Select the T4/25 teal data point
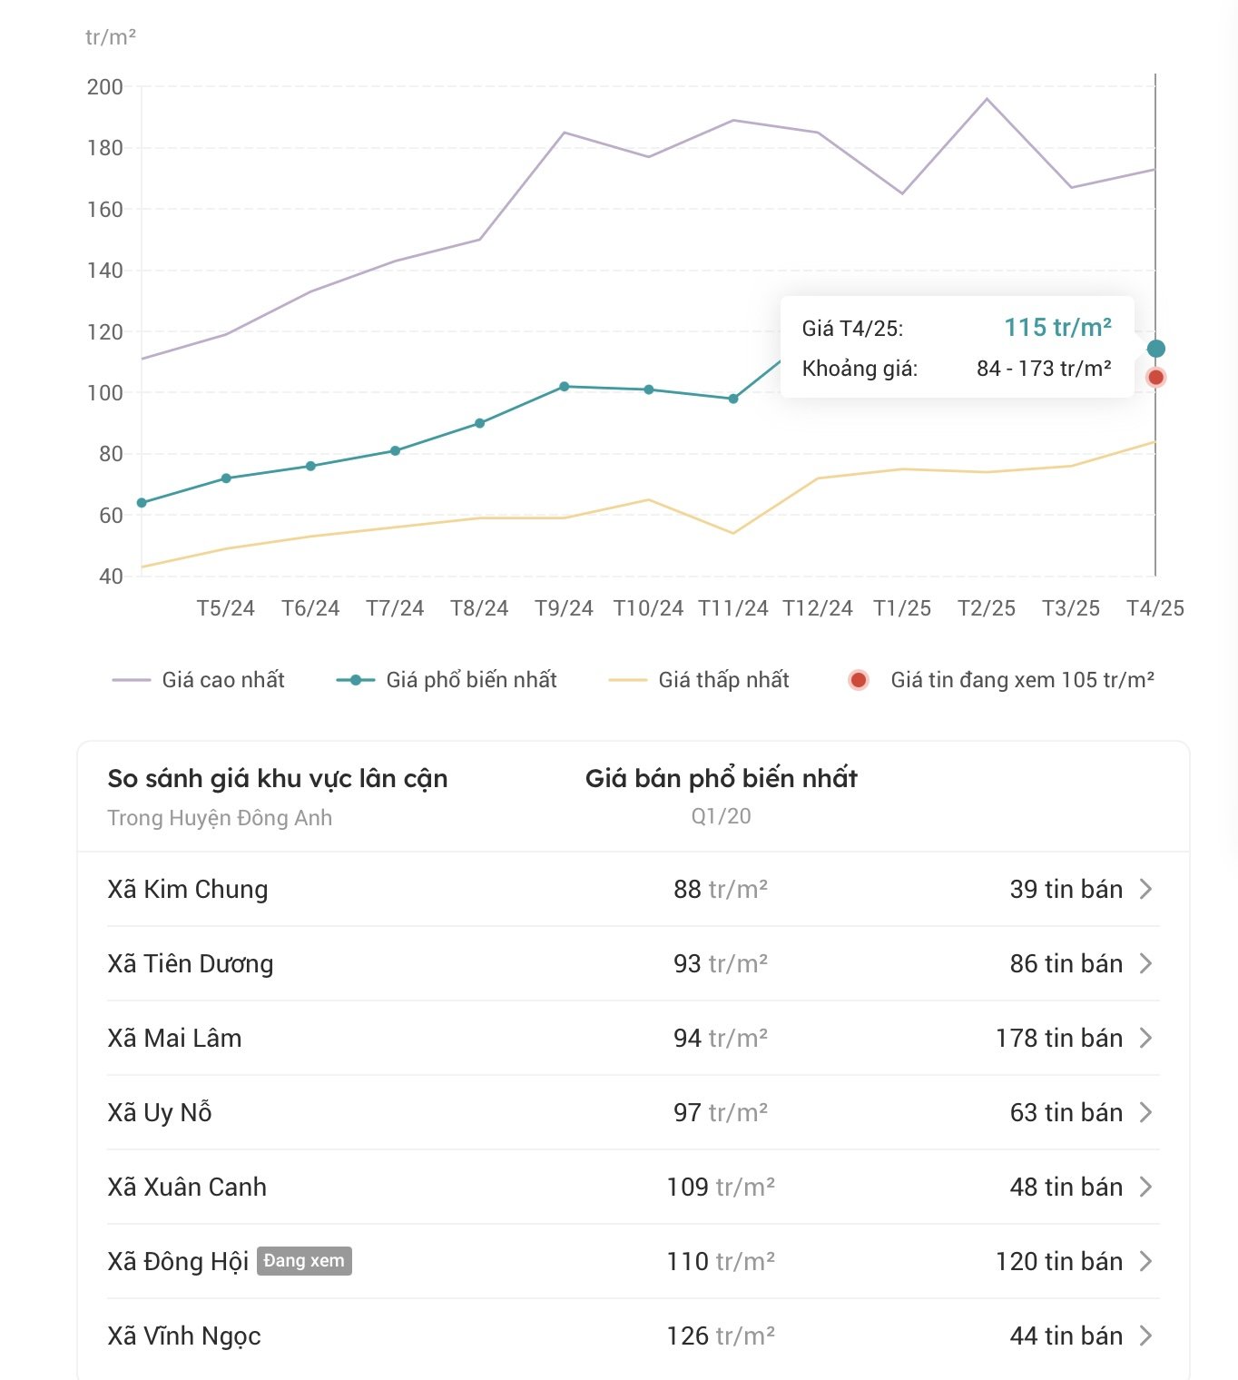 click(1155, 349)
